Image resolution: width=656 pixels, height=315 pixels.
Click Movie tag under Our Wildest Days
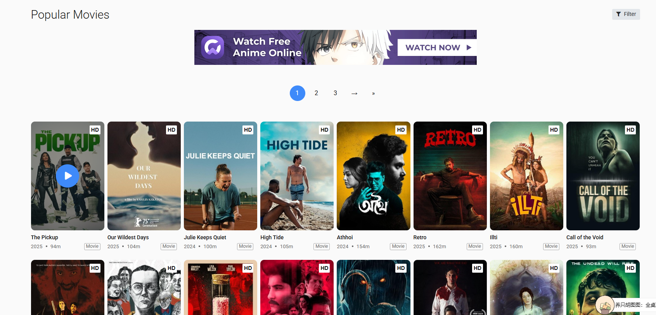(169, 246)
